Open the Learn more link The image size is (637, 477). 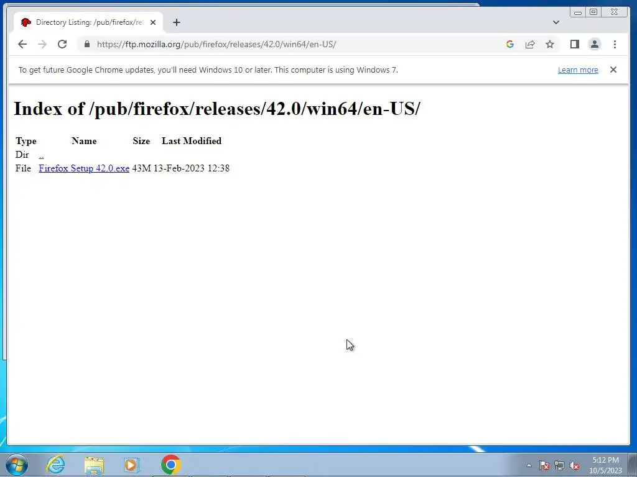578,70
